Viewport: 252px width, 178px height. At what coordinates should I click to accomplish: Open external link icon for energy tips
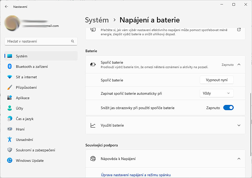pyautogui.click(x=239, y=30)
